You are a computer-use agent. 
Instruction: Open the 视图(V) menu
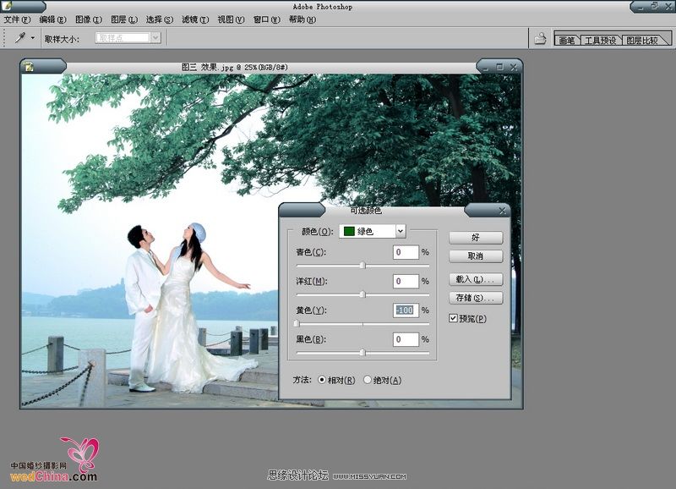point(231,19)
